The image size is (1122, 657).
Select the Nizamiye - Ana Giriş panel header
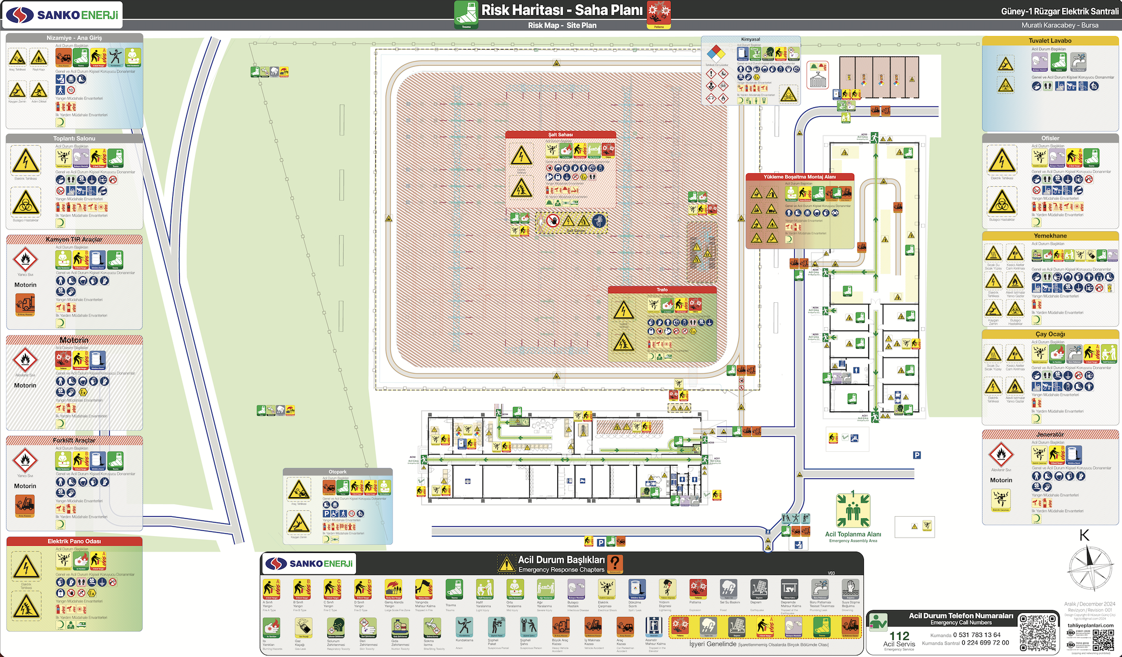(75, 38)
